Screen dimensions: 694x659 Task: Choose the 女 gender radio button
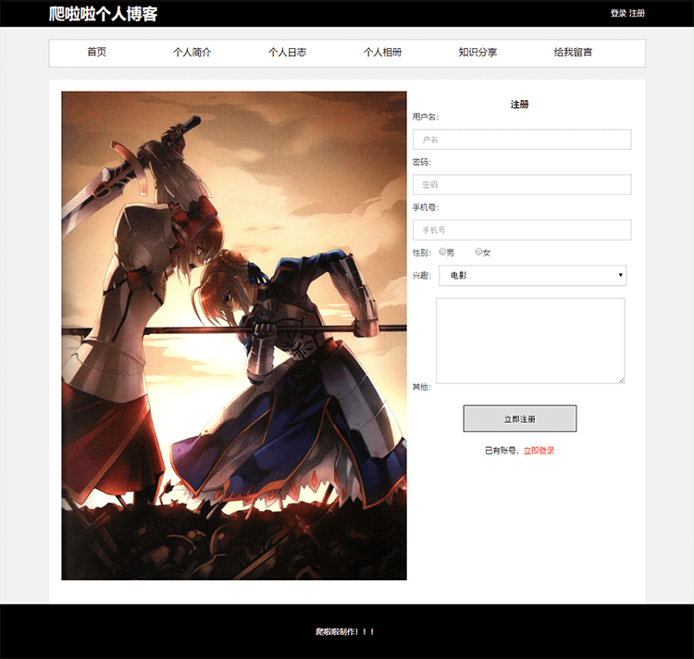click(478, 252)
